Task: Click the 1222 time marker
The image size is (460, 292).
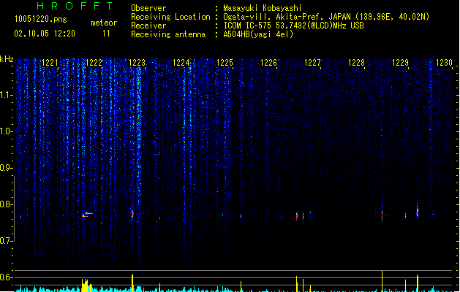Action: point(94,63)
